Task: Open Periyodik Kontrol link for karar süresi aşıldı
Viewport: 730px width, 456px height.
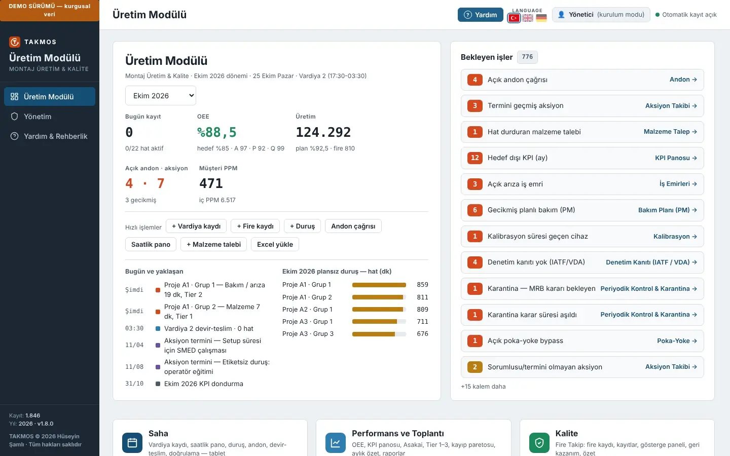Action: coord(649,315)
